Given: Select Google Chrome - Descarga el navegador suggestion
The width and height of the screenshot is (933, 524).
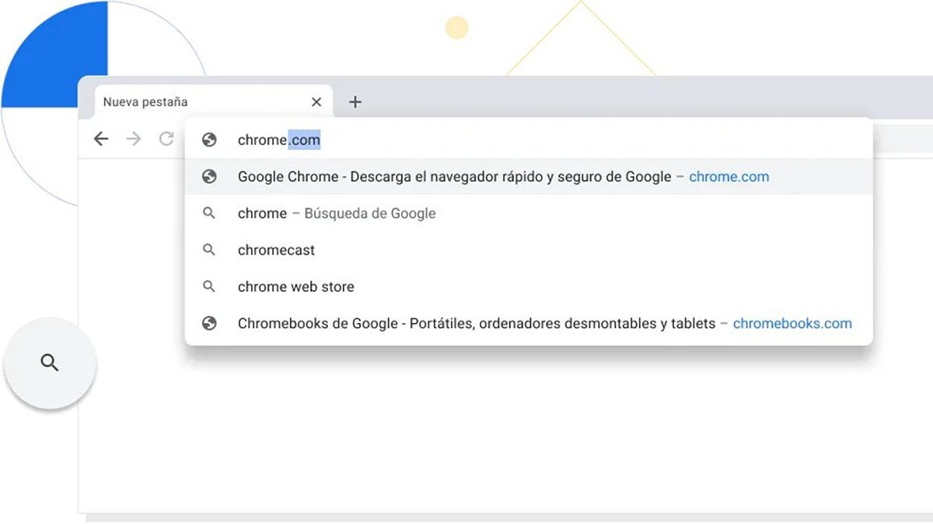Looking at the screenshot, I should click(x=529, y=177).
